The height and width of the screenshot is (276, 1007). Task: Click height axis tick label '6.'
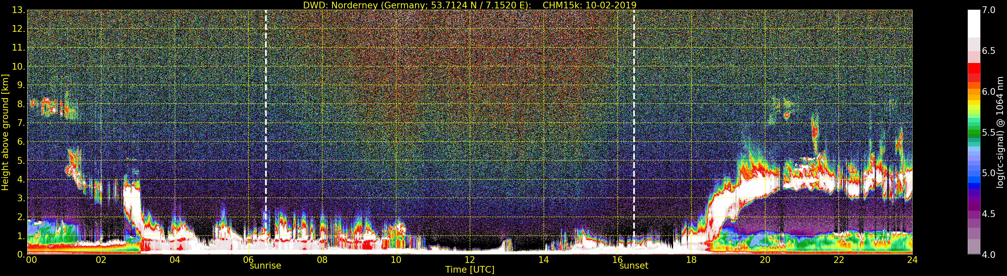[x=21, y=142]
